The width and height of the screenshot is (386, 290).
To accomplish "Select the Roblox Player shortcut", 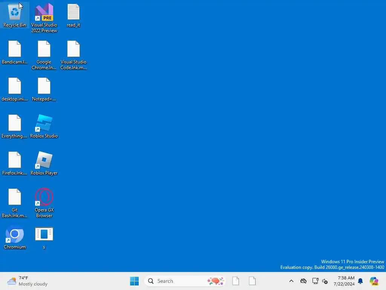I will 44,163.
